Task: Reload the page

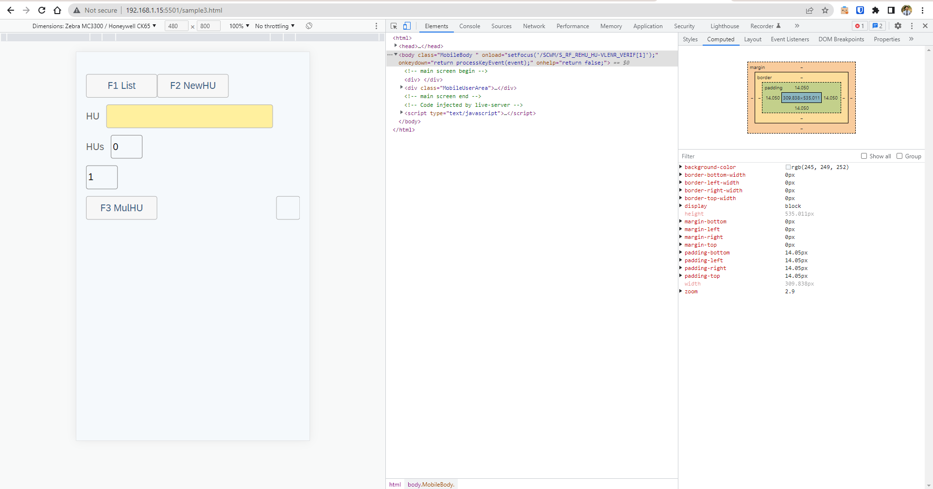Action: 42,10
